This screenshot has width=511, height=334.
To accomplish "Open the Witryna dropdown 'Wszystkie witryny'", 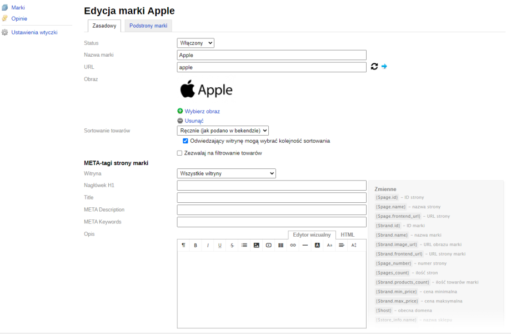I will click(226, 173).
